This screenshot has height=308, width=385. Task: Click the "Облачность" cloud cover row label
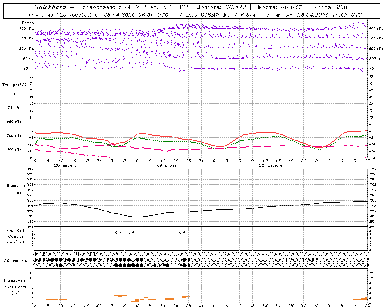(15, 261)
